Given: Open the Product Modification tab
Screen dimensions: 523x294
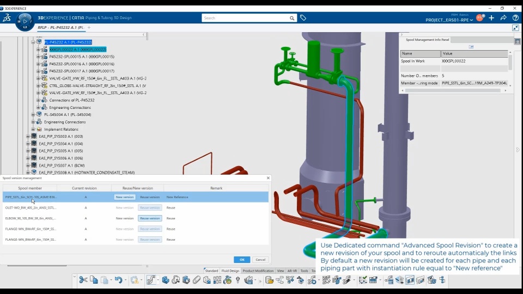Looking at the screenshot, I should 258,271.
